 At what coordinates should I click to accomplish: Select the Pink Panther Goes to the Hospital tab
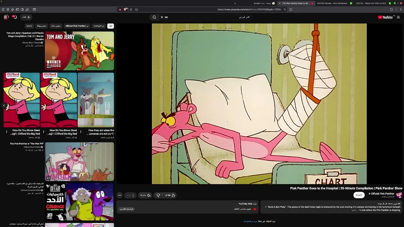295,3
